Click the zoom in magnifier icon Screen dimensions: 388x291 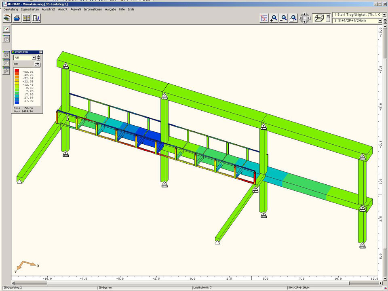(274, 18)
